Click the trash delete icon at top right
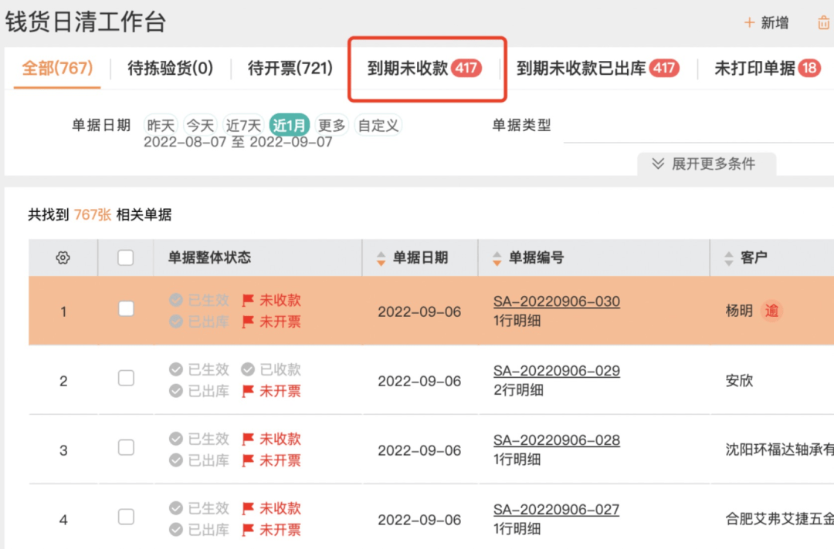Viewport: 834px width, 549px height. tap(823, 22)
